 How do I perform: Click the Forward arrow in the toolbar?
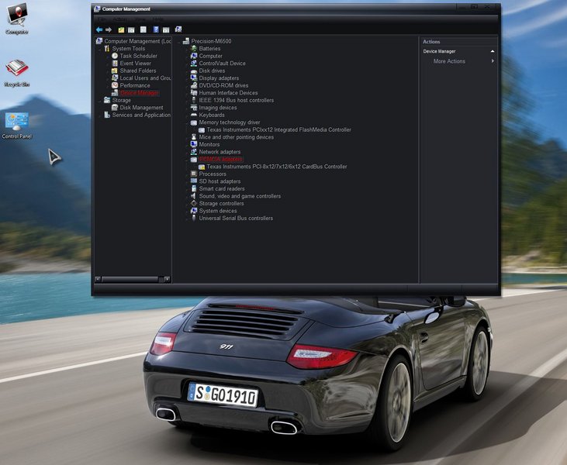tap(109, 29)
